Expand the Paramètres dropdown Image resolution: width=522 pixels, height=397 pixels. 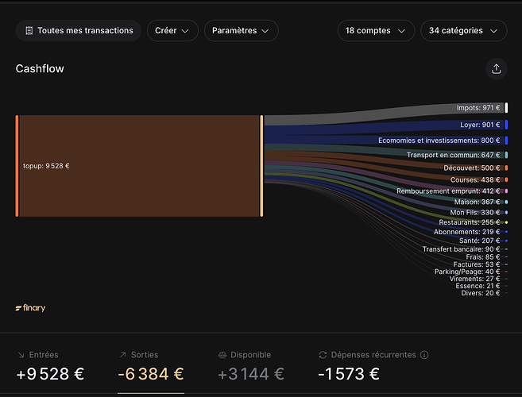pyautogui.click(x=241, y=31)
